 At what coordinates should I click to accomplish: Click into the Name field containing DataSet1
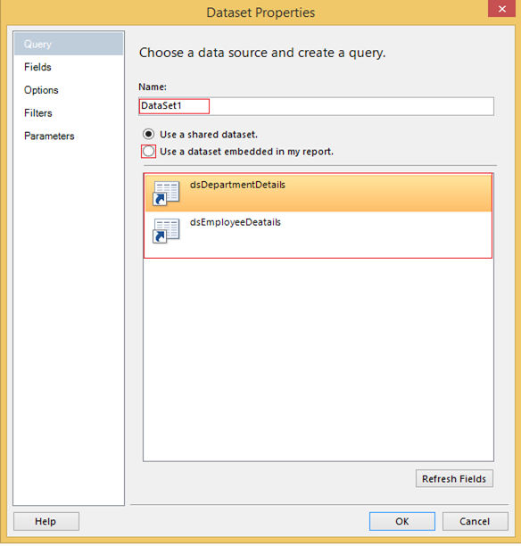coord(316,106)
